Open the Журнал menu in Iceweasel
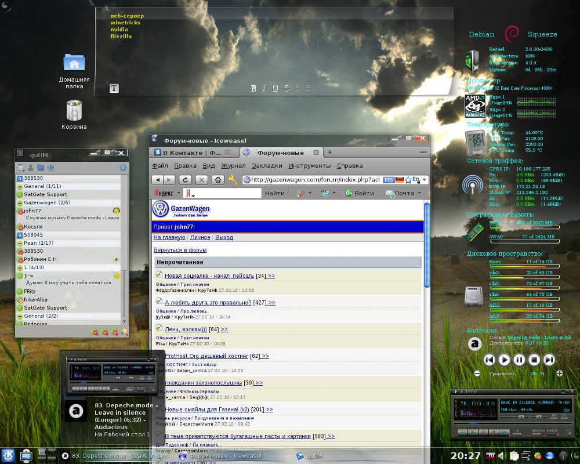The height and width of the screenshot is (464, 580). 233,166
